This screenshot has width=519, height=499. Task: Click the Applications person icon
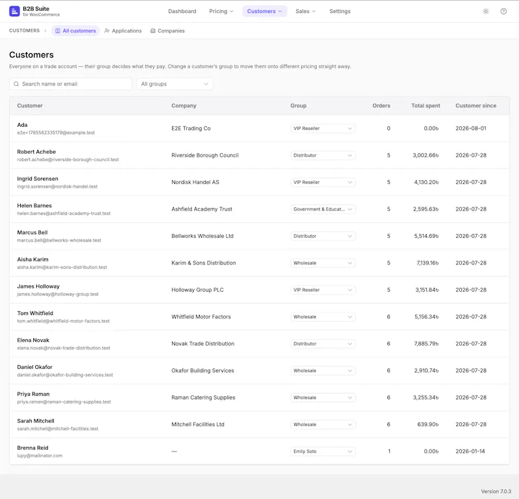(x=107, y=31)
